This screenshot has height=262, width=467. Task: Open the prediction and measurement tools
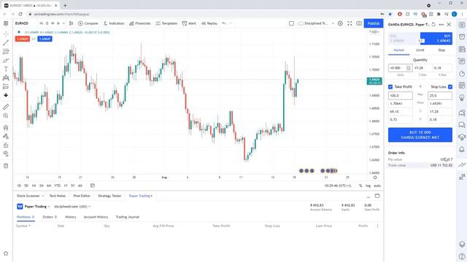[6, 87]
